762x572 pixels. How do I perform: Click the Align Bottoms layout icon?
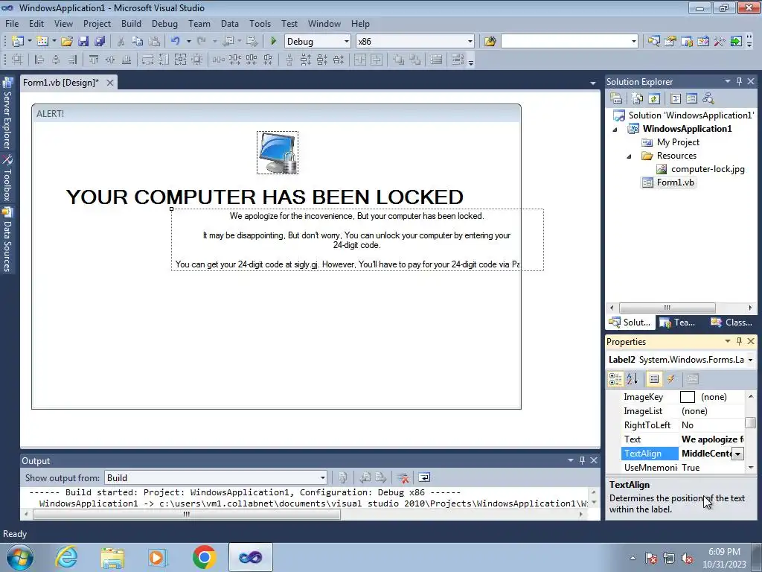click(127, 60)
